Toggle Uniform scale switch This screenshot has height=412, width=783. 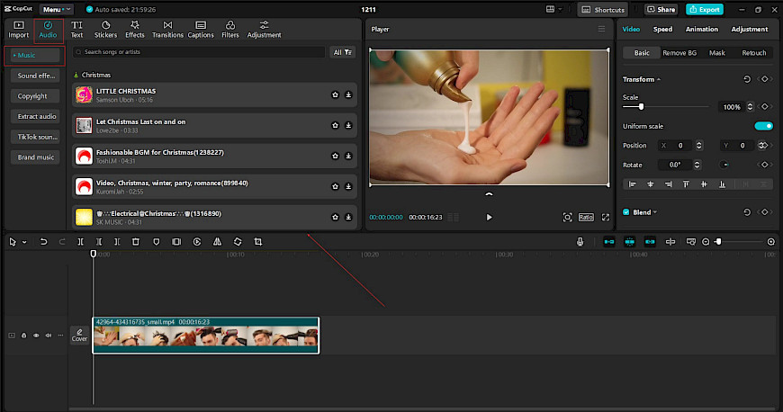point(763,126)
